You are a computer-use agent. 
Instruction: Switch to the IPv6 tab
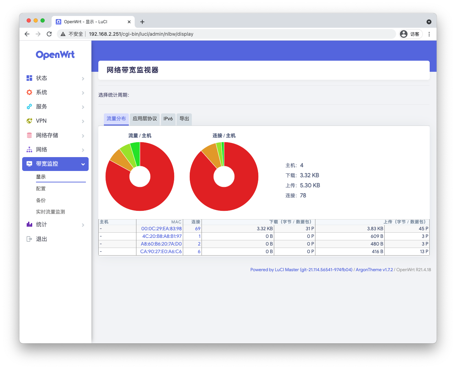(168, 119)
